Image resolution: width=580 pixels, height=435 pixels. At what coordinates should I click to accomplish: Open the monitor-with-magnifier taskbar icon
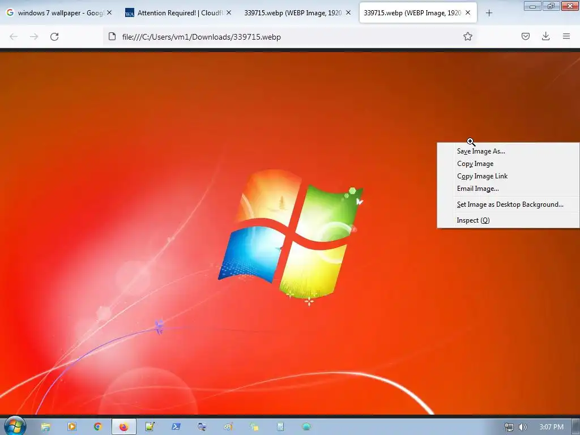click(x=202, y=427)
